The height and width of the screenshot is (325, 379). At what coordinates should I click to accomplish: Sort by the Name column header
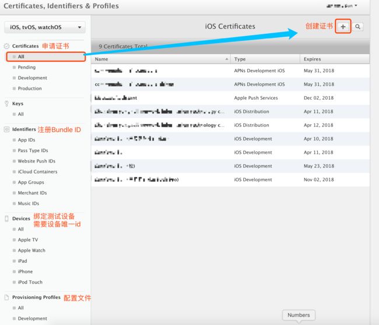click(161, 59)
